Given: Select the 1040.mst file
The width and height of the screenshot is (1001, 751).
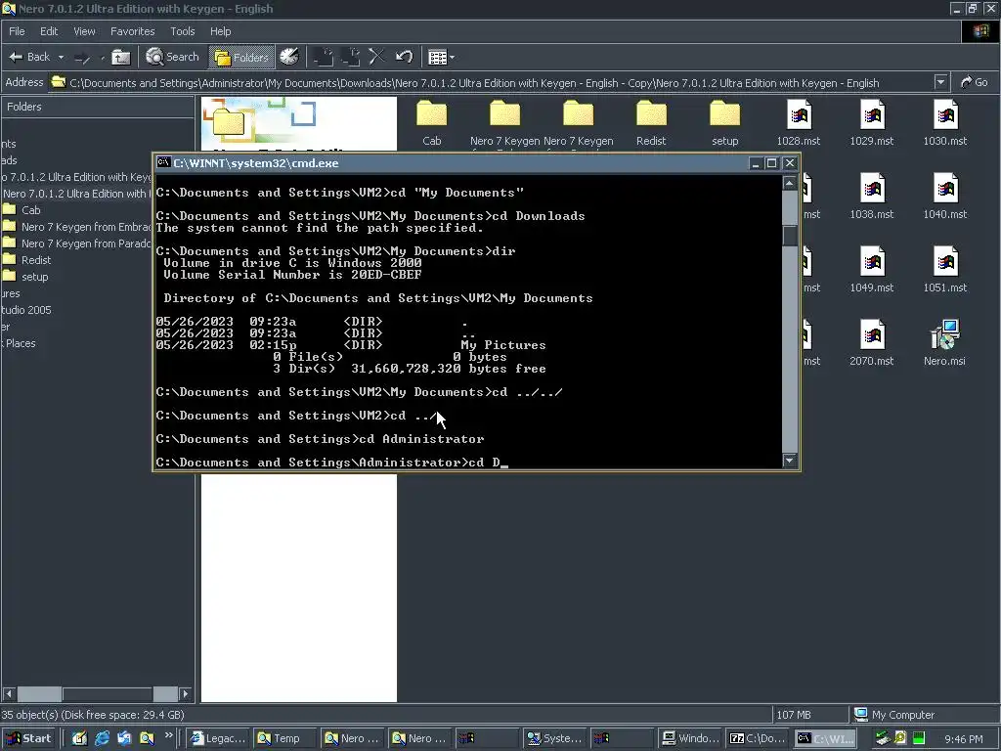Looking at the screenshot, I should (945, 196).
